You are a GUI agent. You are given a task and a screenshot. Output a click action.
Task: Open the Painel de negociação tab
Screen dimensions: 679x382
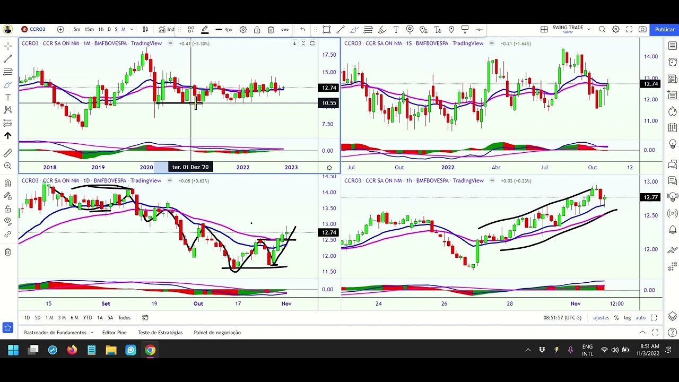click(217, 333)
